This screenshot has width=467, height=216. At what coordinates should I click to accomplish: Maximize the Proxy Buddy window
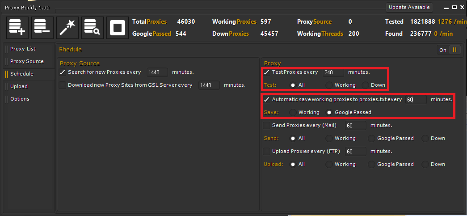pyautogui.click(x=454, y=7)
